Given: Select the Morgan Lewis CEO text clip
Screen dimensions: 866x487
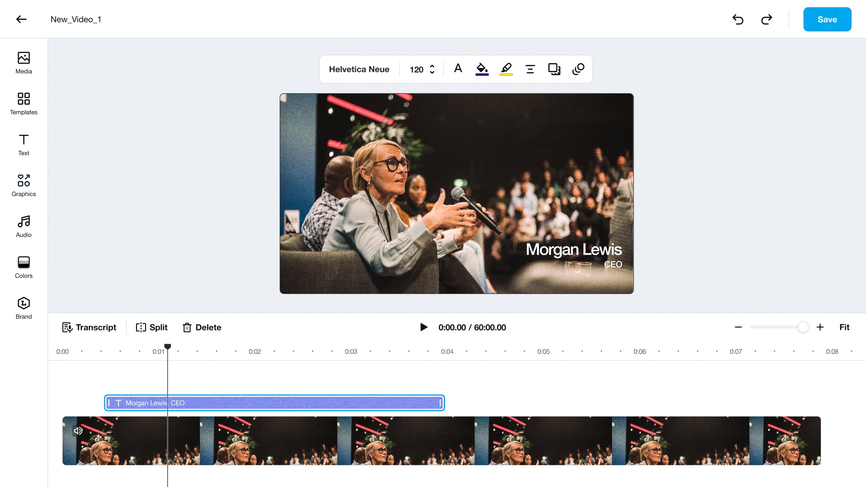Looking at the screenshot, I should [x=274, y=403].
